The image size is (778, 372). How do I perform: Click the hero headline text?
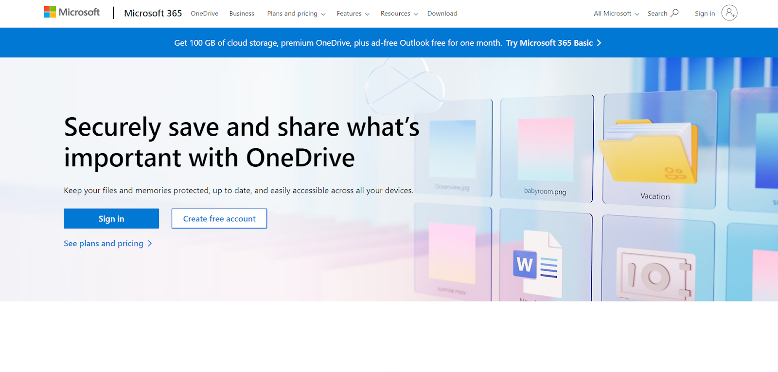tap(242, 142)
